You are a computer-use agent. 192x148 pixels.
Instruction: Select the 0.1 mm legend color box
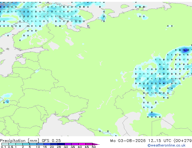click(5, 144)
